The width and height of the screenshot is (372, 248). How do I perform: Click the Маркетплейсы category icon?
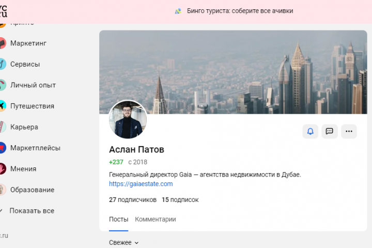pos(2,148)
